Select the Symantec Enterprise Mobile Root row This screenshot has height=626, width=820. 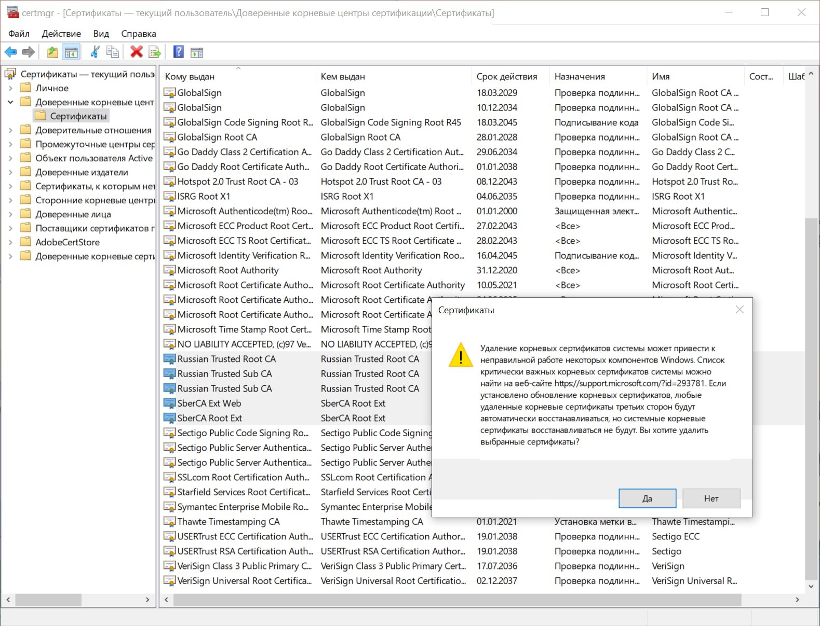297,507
